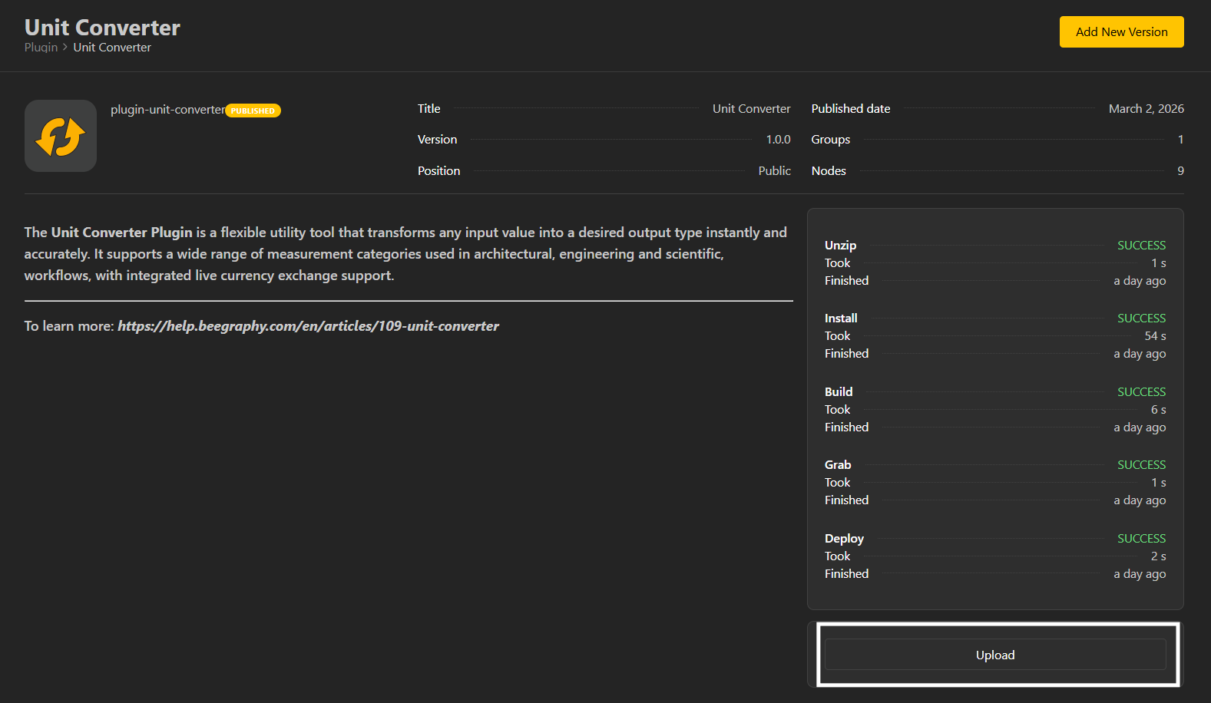Click the Upload button
This screenshot has width=1211, height=703.
point(995,655)
